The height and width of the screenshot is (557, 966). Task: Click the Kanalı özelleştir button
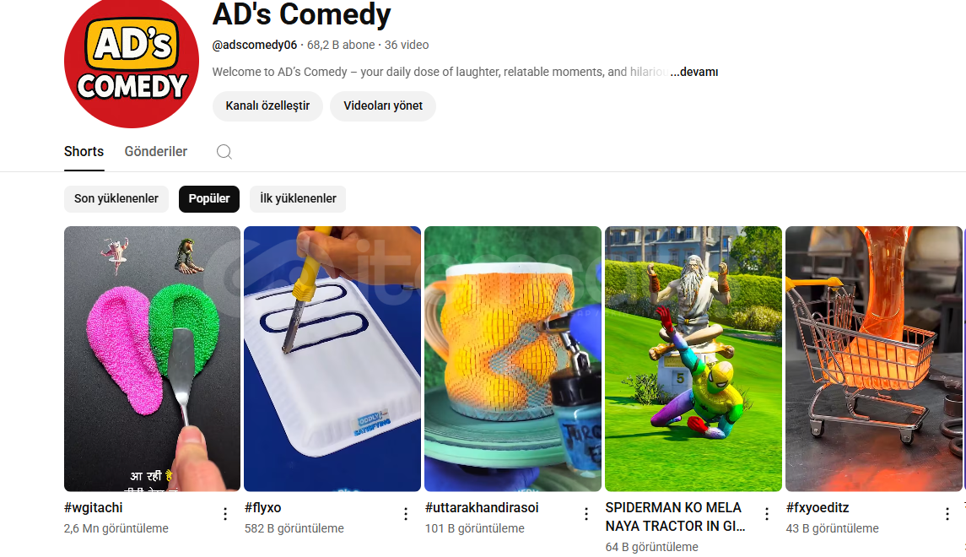point(268,106)
